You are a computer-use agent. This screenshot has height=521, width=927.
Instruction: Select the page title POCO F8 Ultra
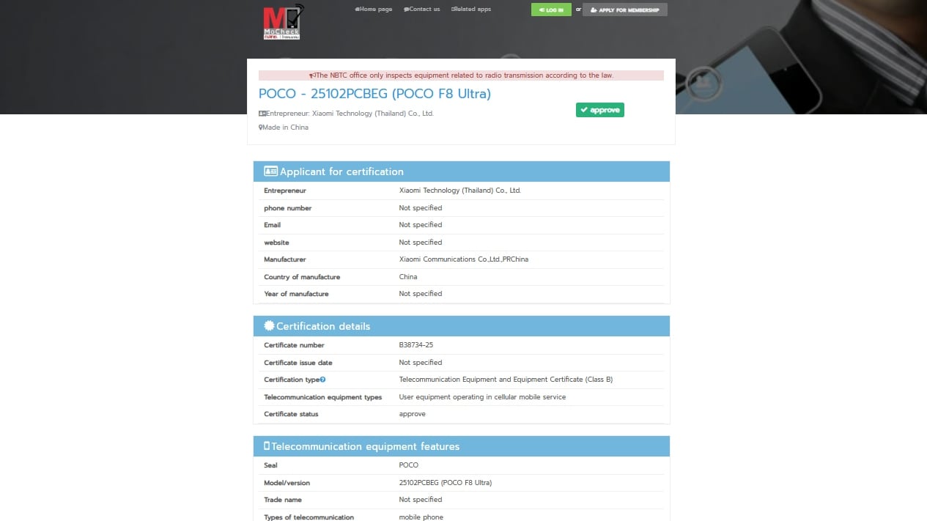click(374, 93)
